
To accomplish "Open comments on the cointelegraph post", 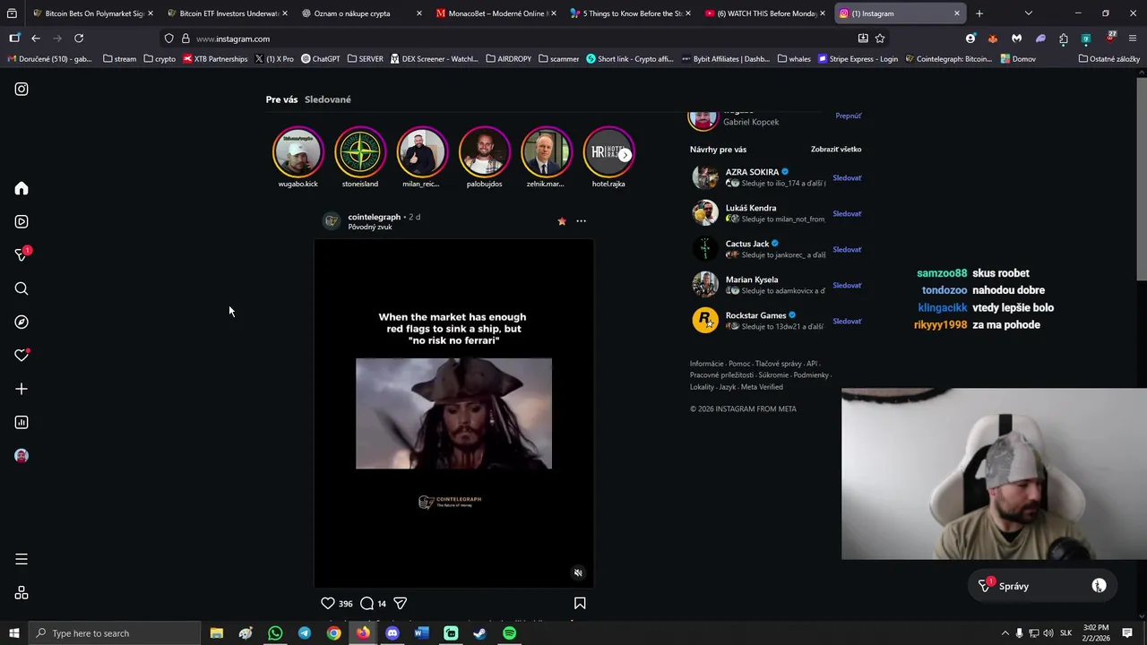I will pyautogui.click(x=367, y=604).
